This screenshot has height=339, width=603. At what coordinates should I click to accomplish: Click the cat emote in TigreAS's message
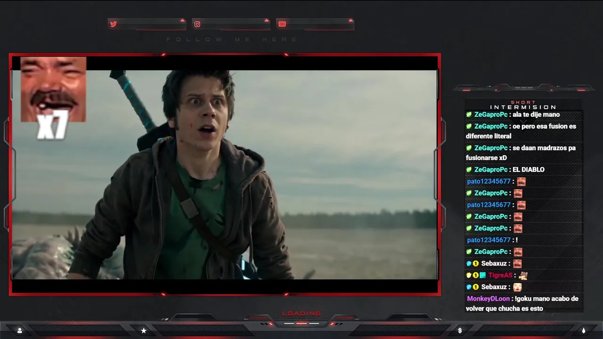tap(522, 275)
